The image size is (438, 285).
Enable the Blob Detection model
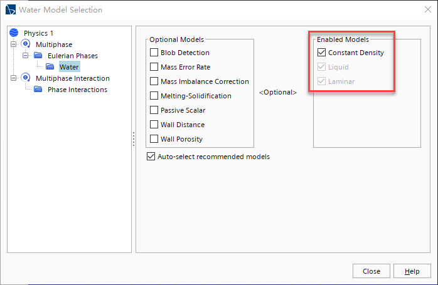tap(154, 53)
